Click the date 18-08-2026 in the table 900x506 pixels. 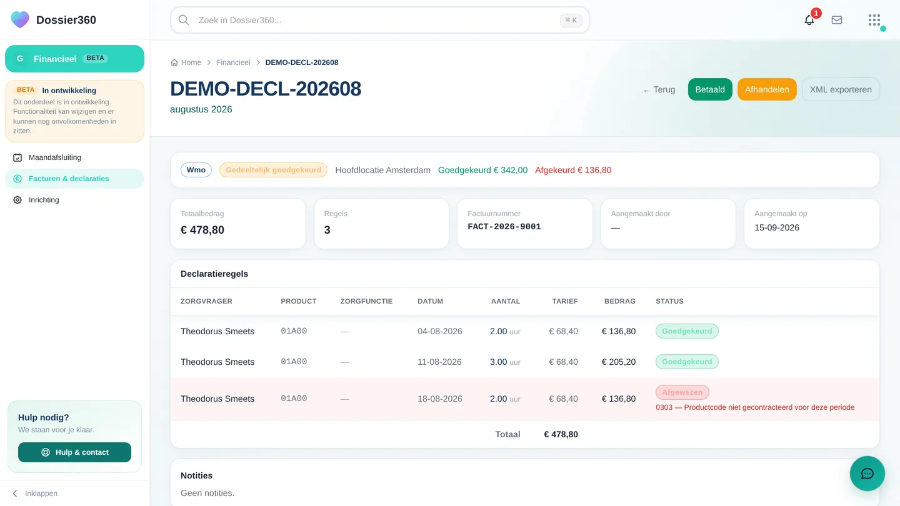[440, 399]
